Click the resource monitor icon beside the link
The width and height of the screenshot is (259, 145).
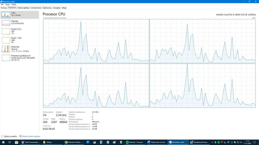[20, 136]
